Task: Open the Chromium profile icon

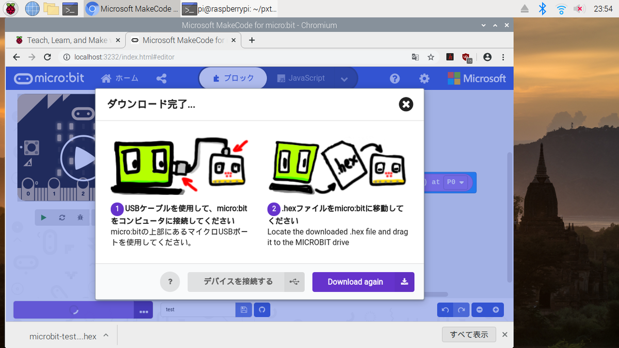Action: click(x=487, y=57)
